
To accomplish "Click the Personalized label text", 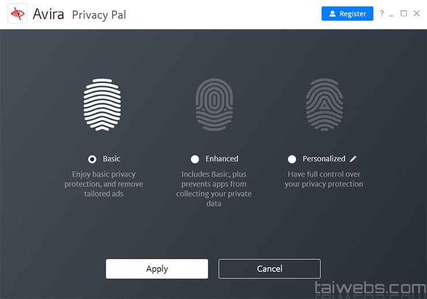I will 324,158.
